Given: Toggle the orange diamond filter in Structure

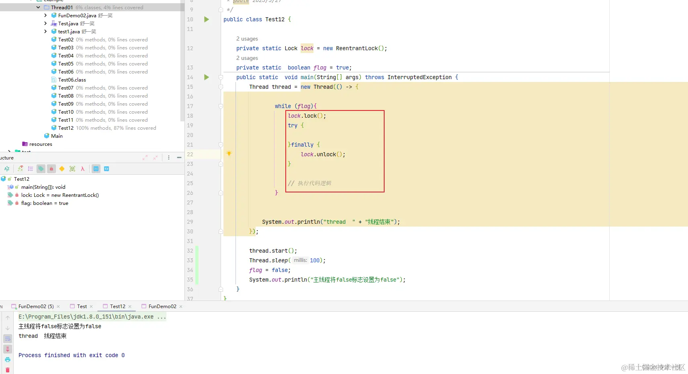Looking at the screenshot, I should (62, 169).
